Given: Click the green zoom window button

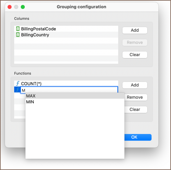Looking at the screenshot, I should [x=23, y=7].
